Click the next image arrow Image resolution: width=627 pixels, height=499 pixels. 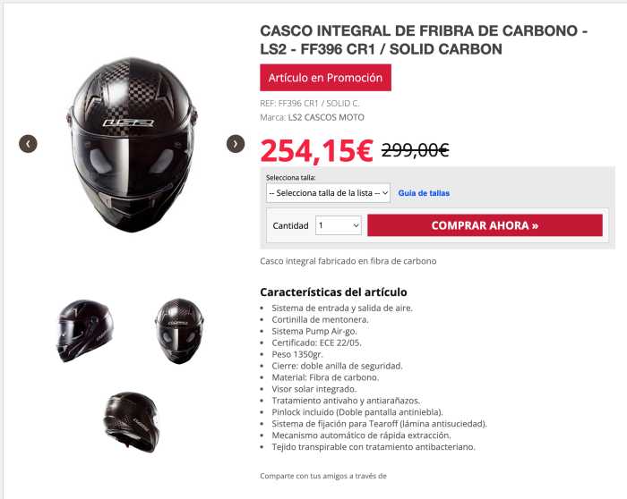236,144
